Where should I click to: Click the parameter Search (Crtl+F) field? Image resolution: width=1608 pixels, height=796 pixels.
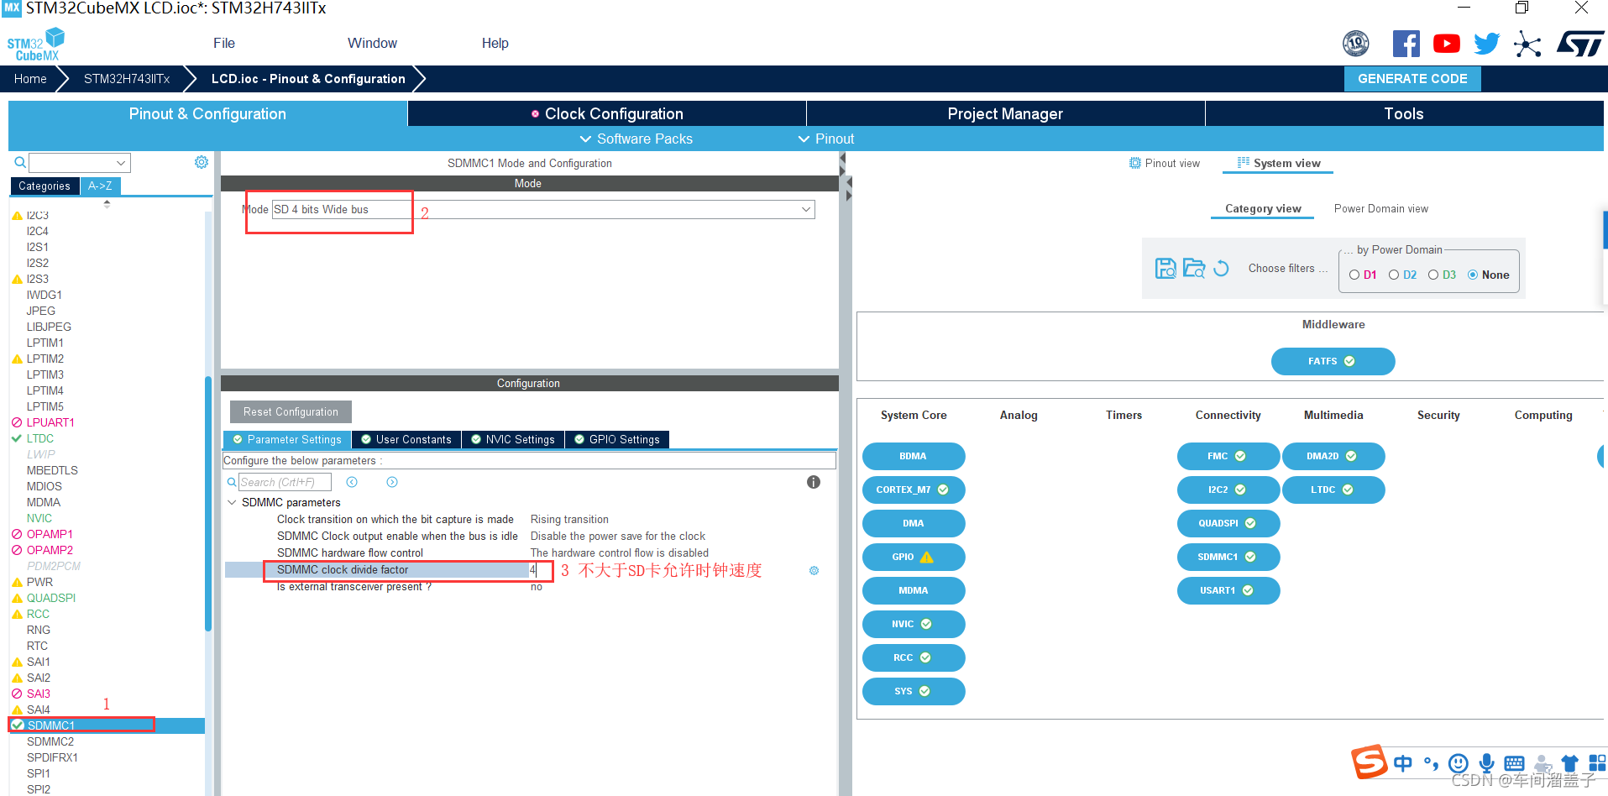pos(285,482)
